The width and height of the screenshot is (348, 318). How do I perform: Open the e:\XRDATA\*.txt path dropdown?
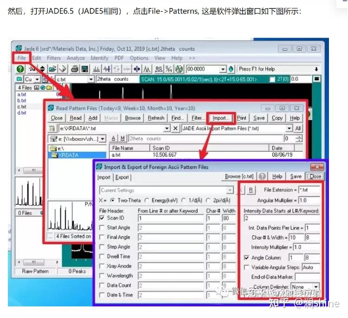click(167, 128)
